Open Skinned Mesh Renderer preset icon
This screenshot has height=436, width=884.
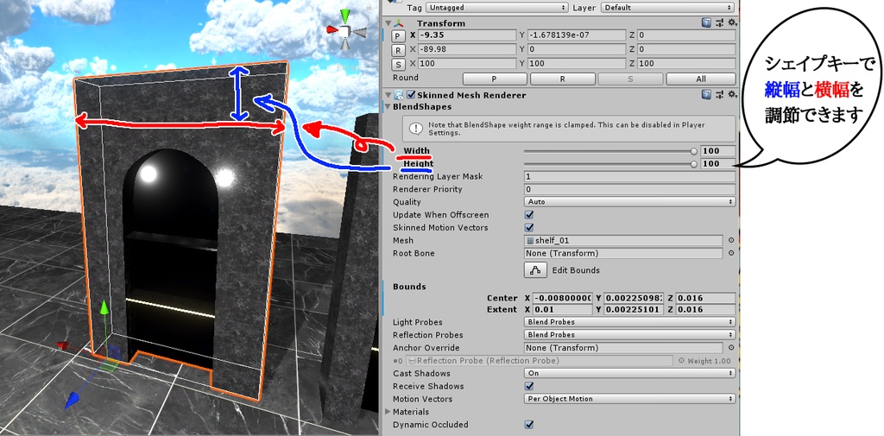click(x=720, y=95)
